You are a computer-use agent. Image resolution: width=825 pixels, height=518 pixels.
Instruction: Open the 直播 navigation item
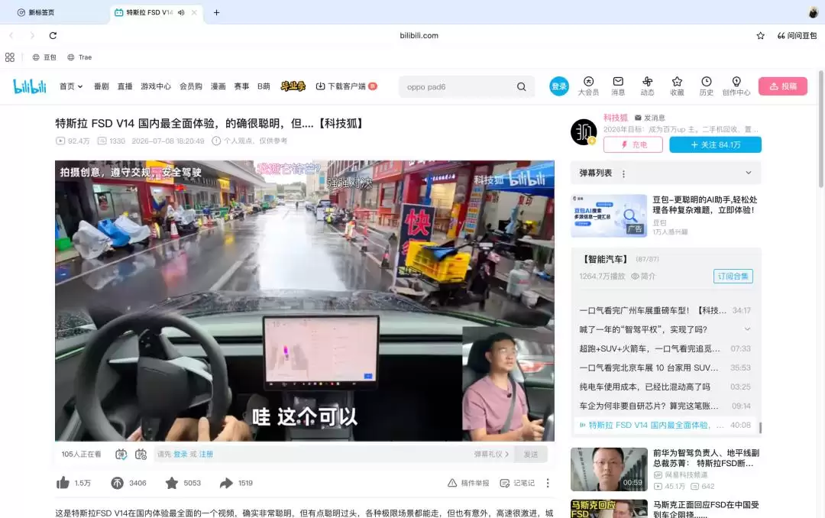(x=125, y=86)
